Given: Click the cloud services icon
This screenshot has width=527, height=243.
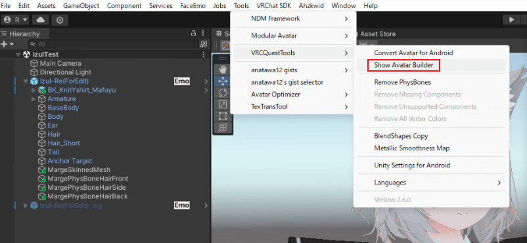Looking at the screenshot, I should click(41, 20).
